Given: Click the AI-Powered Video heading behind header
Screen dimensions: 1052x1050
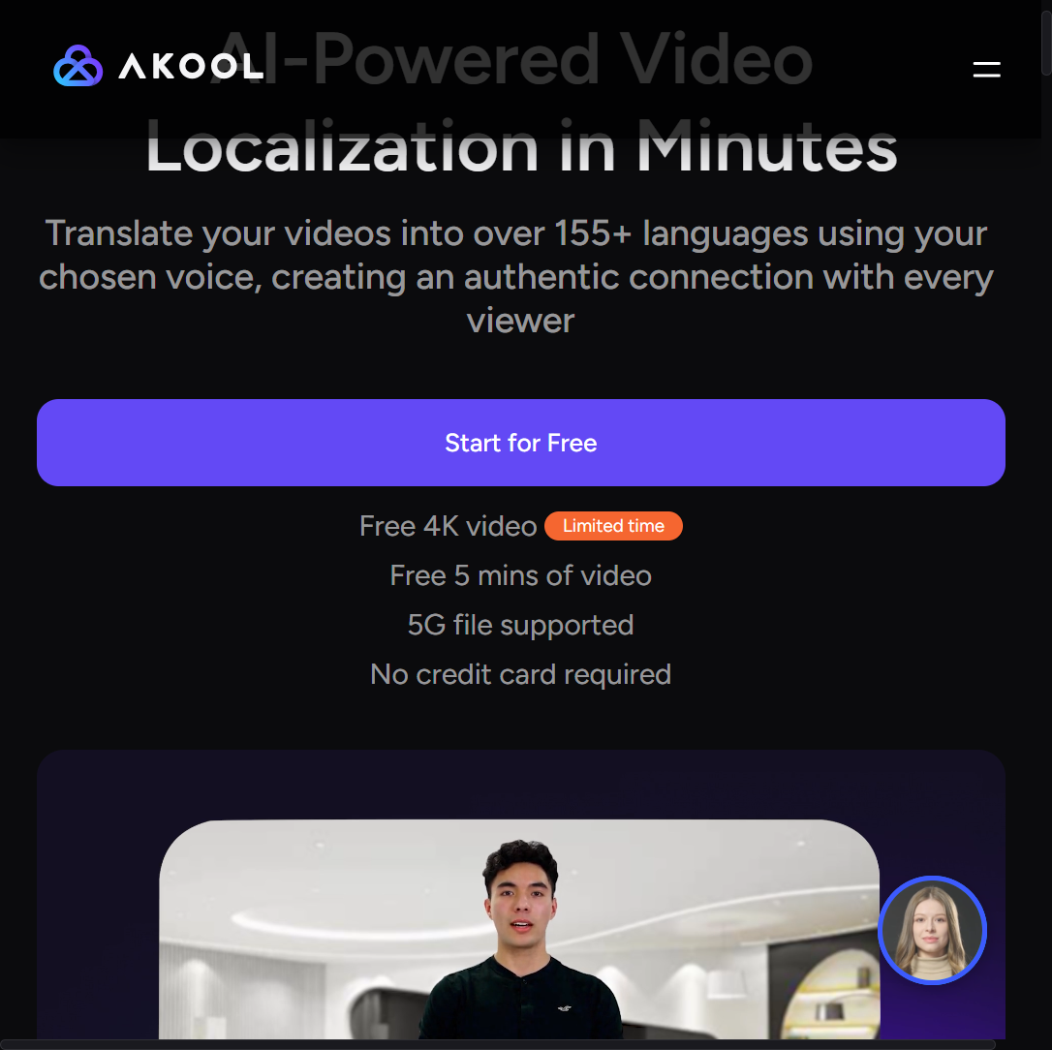Looking at the screenshot, I should click(512, 60).
